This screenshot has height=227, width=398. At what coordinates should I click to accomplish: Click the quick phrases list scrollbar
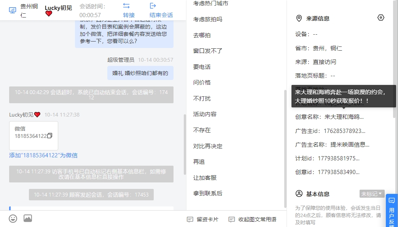[285, 149]
